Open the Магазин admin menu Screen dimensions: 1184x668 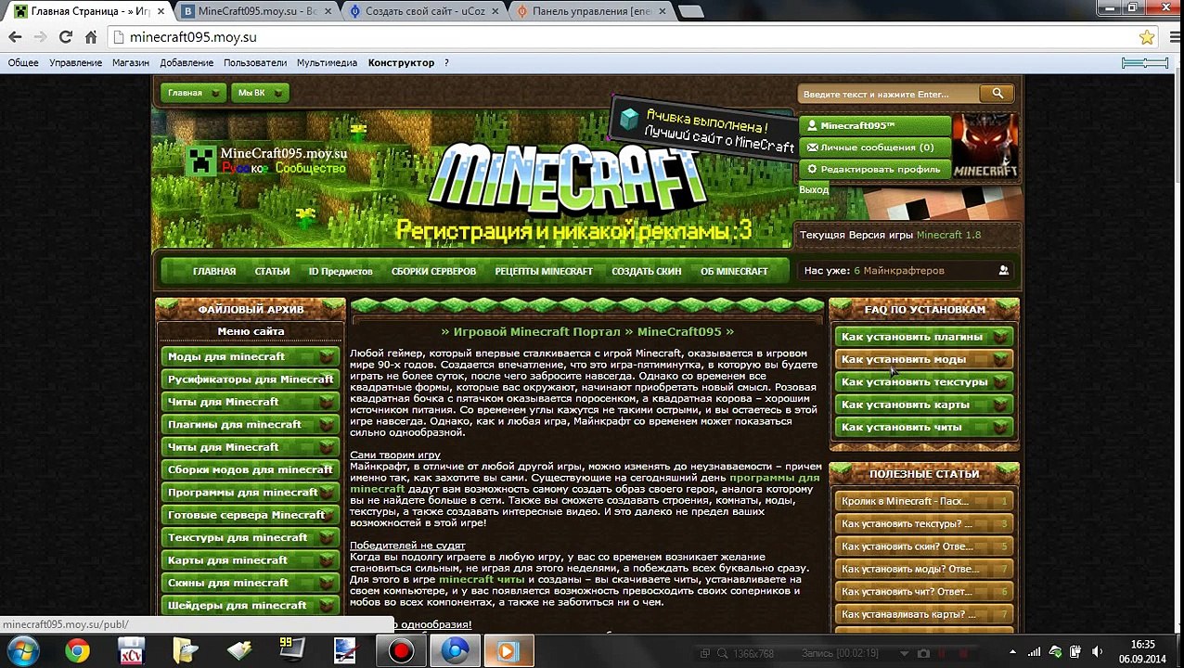point(131,63)
